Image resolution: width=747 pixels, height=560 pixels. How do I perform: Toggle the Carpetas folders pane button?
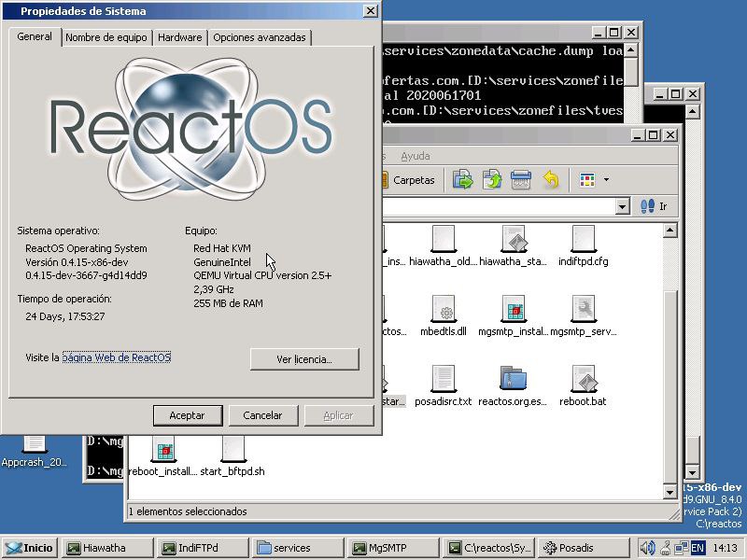(x=409, y=180)
